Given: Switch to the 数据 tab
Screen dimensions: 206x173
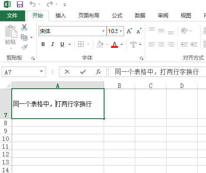Looking at the screenshot, I should [140, 16].
